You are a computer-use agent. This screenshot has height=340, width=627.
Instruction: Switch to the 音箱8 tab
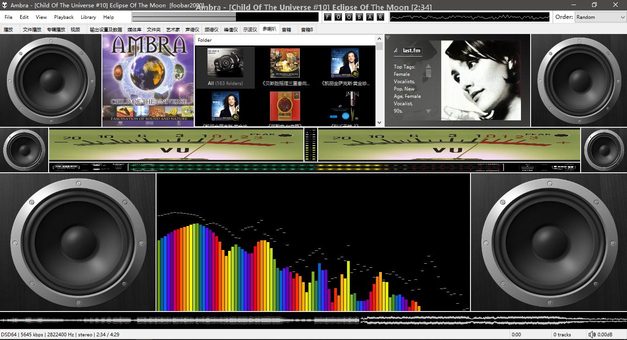(x=307, y=29)
